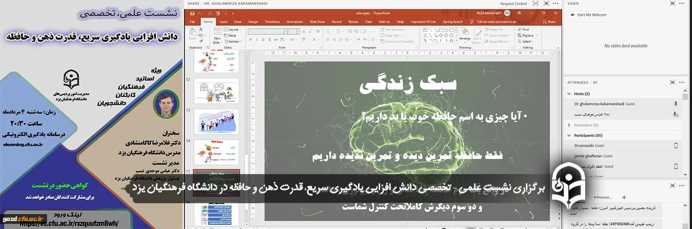Click the Share icon in PowerPoint ribbon

tap(549, 22)
